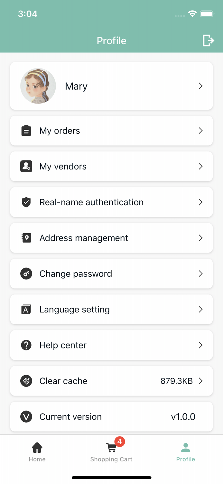The image size is (223, 484).
Task: Open Address management
Action: pyautogui.click(x=111, y=238)
